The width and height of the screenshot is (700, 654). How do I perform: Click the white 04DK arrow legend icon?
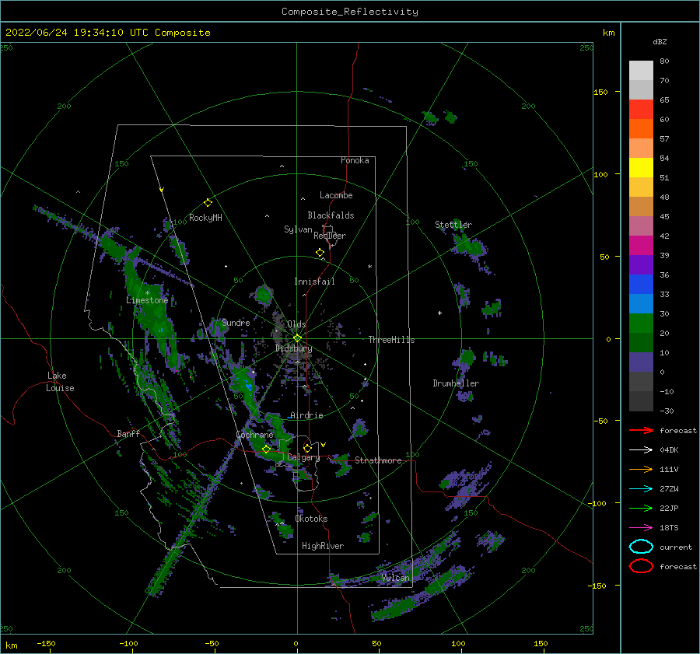tap(641, 449)
